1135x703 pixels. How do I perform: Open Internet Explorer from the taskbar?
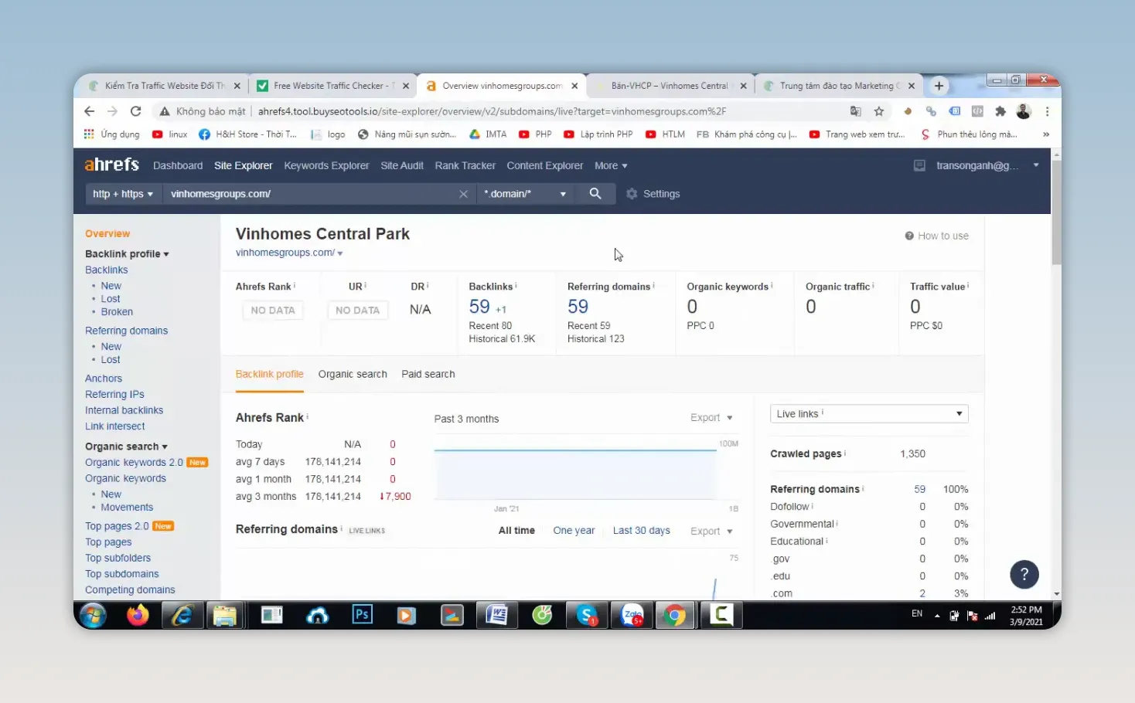click(x=182, y=616)
